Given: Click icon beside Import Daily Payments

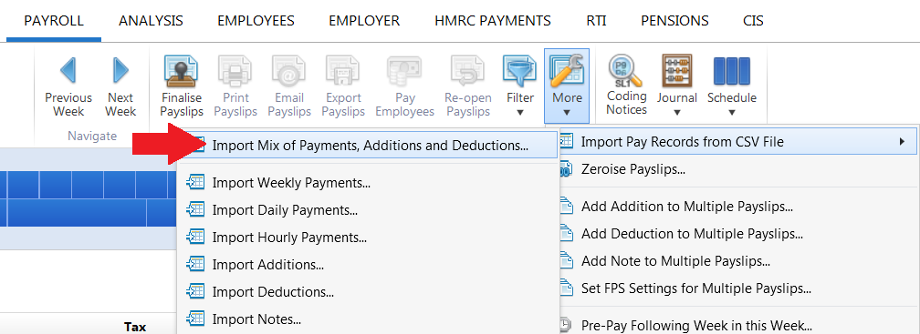Looking at the screenshot, I should click(195, 209).
